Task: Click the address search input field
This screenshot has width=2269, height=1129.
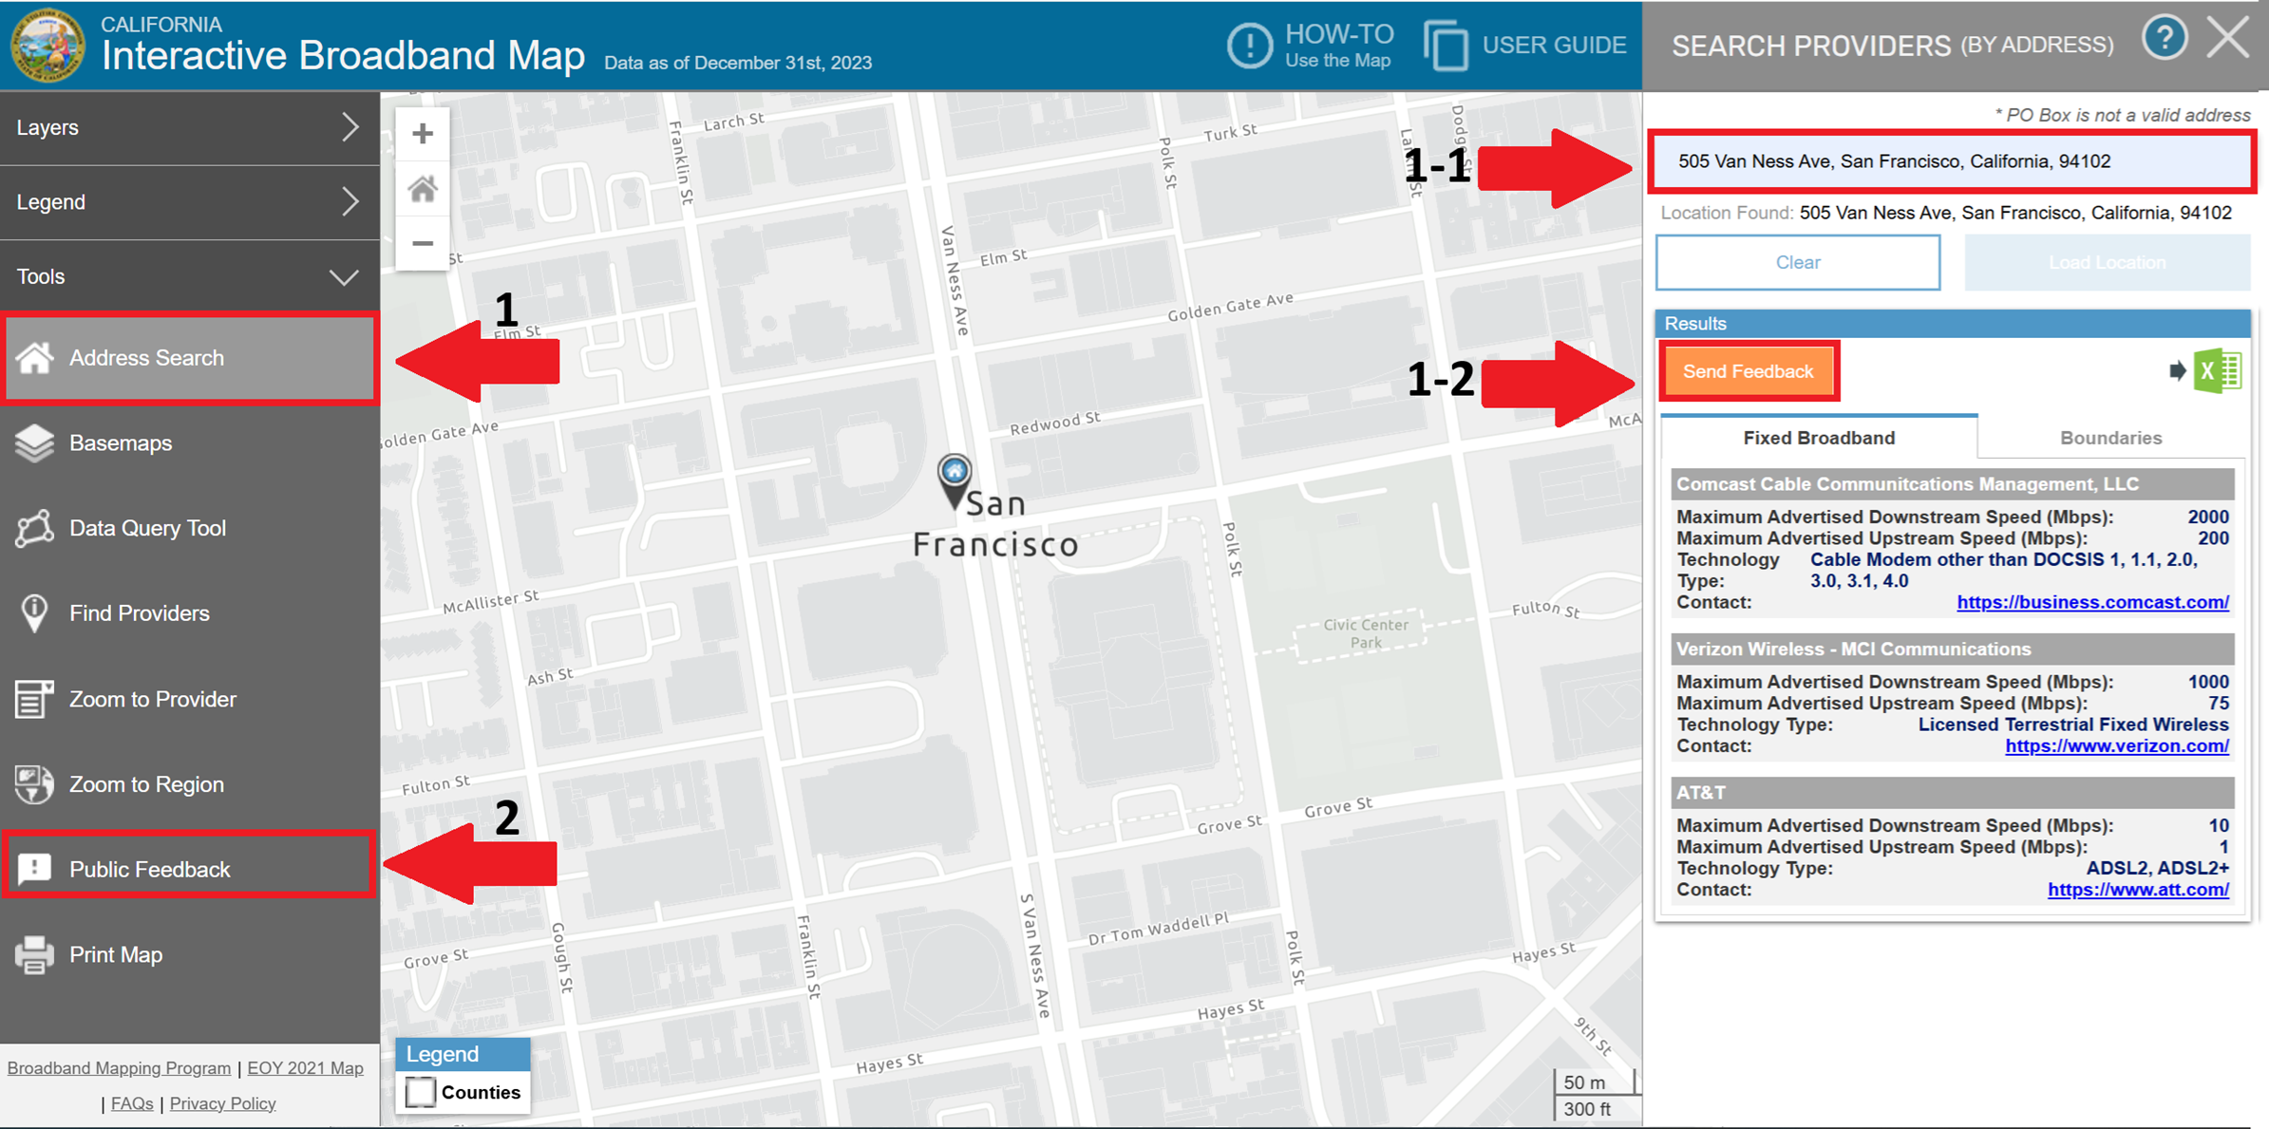Action: 1950,161
